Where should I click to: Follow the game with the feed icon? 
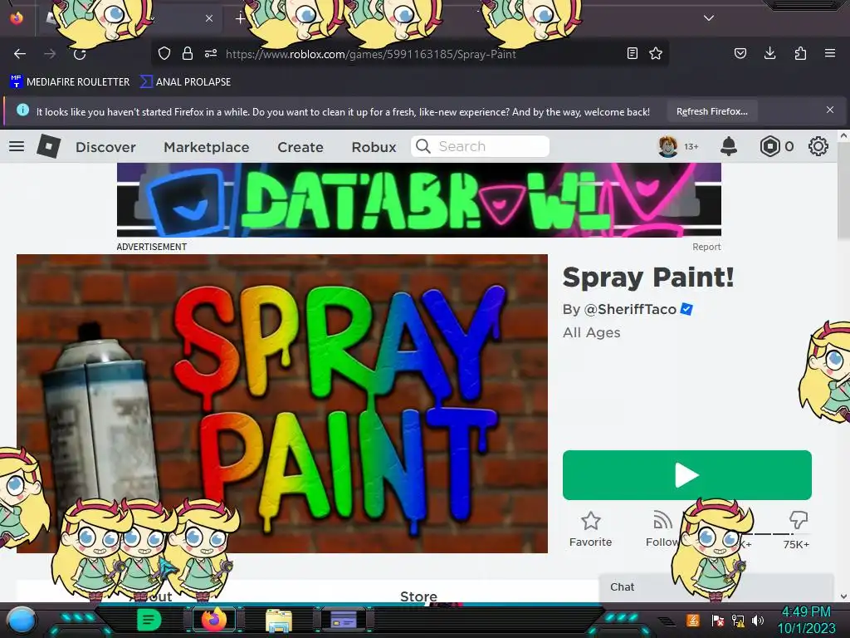pyautogui.click(x=662, y=520)
